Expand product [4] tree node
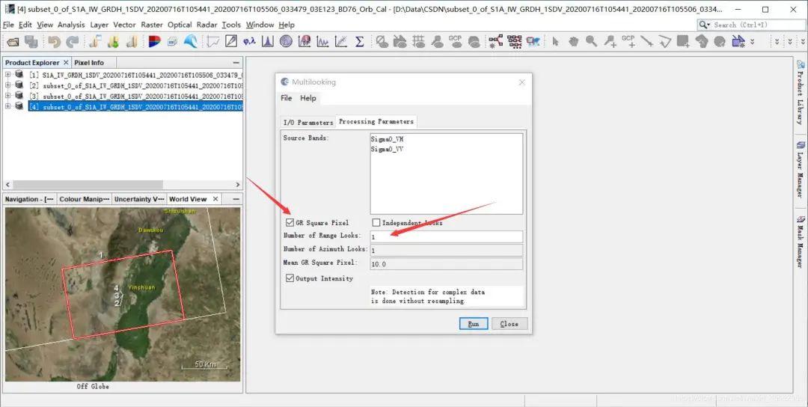The width and height of the screenshot is (808, 407). point(8,107)
